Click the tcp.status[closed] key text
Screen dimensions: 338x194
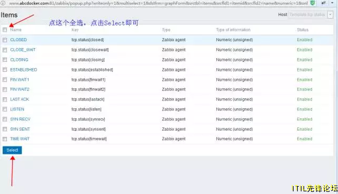pyautogui.click(x=88, y=40)
